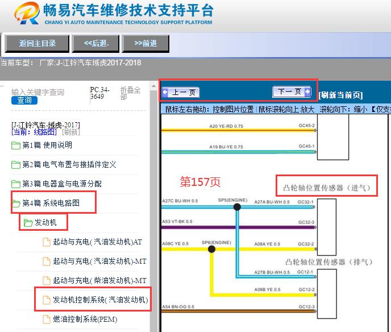
Task: Click the 刷新 link in sidebar
Action: [x=71, y=132]
